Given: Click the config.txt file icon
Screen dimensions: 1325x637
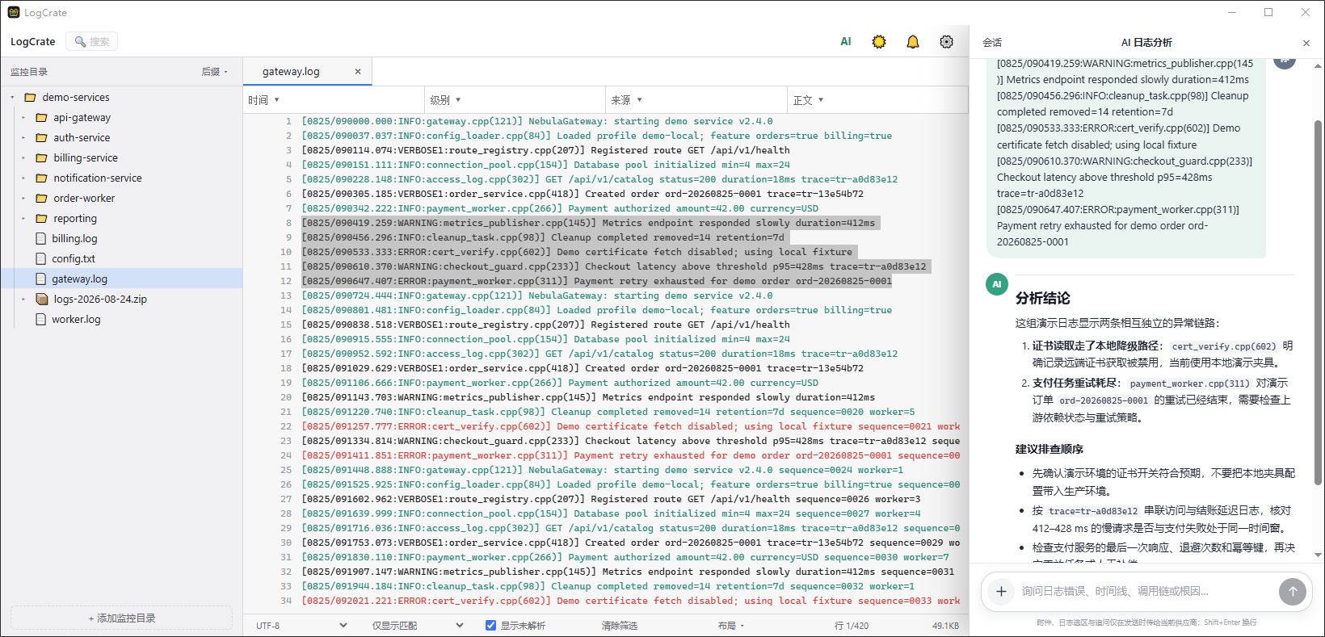Looking at the screenshot, I should 41,258.
